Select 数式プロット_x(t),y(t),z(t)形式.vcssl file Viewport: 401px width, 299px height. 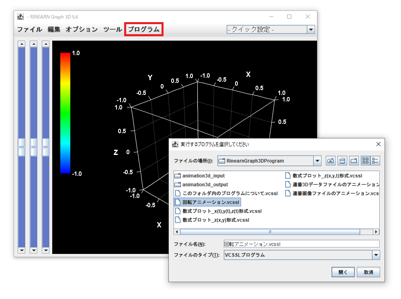(x=218, y=211)
